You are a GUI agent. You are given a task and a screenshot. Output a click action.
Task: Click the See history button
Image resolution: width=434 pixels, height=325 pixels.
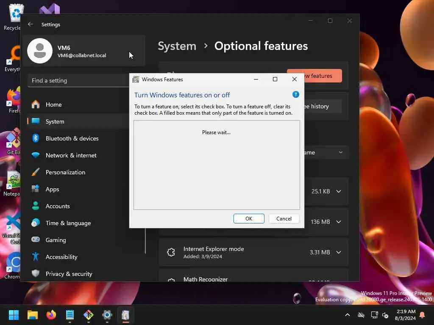coord(323,106)
